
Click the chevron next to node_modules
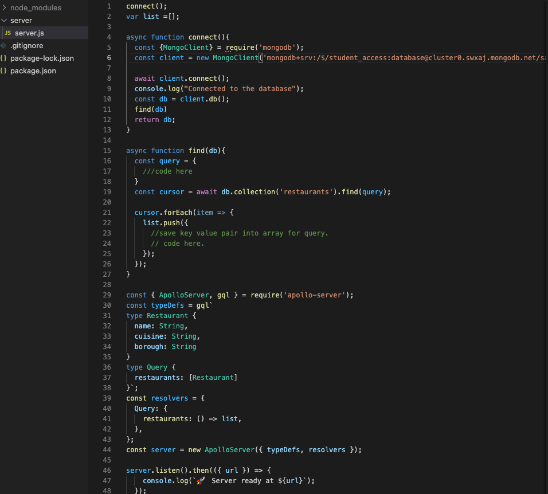[5, 7]
